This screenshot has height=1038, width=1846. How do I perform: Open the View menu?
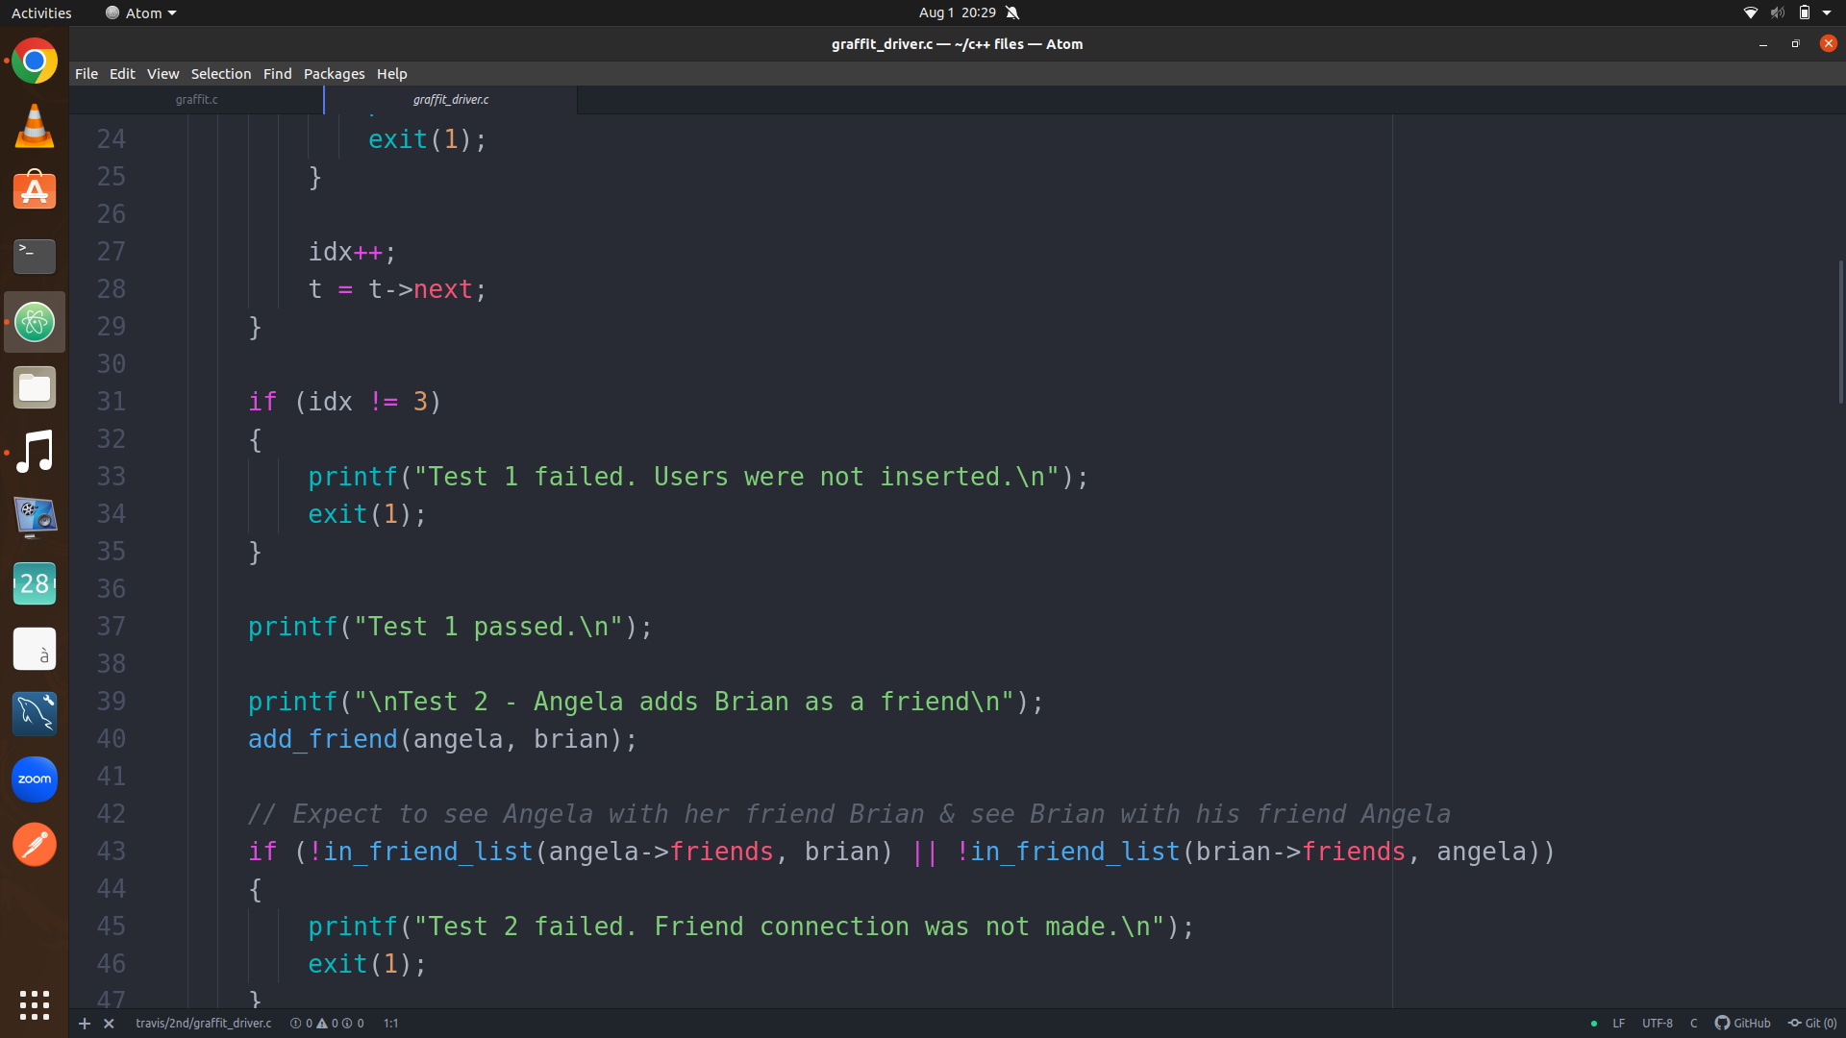pyautogui.click(x=162, y=74)
